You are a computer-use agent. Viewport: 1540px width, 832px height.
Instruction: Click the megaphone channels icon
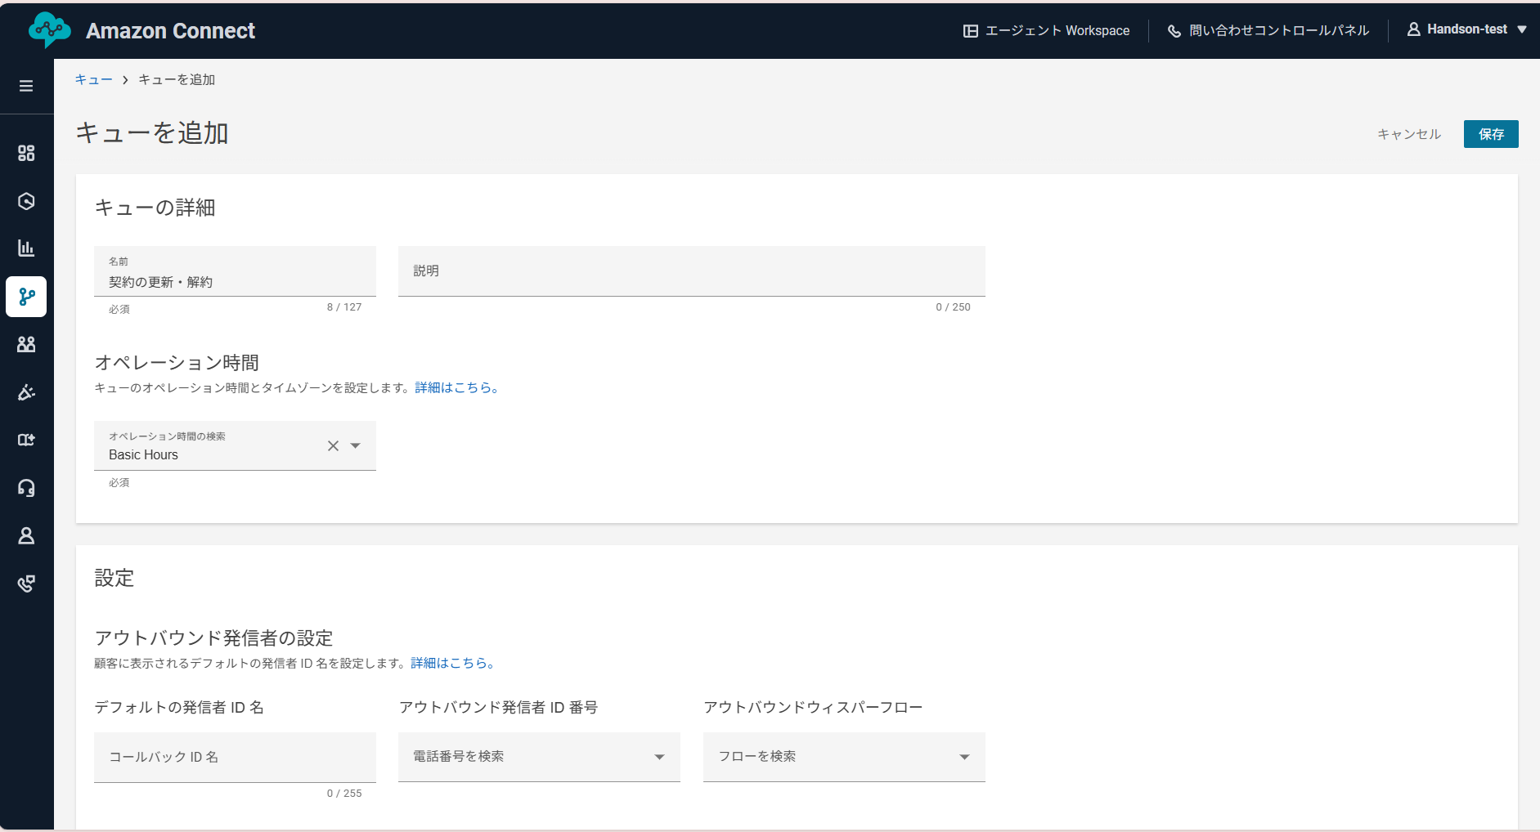click(26, 392)
